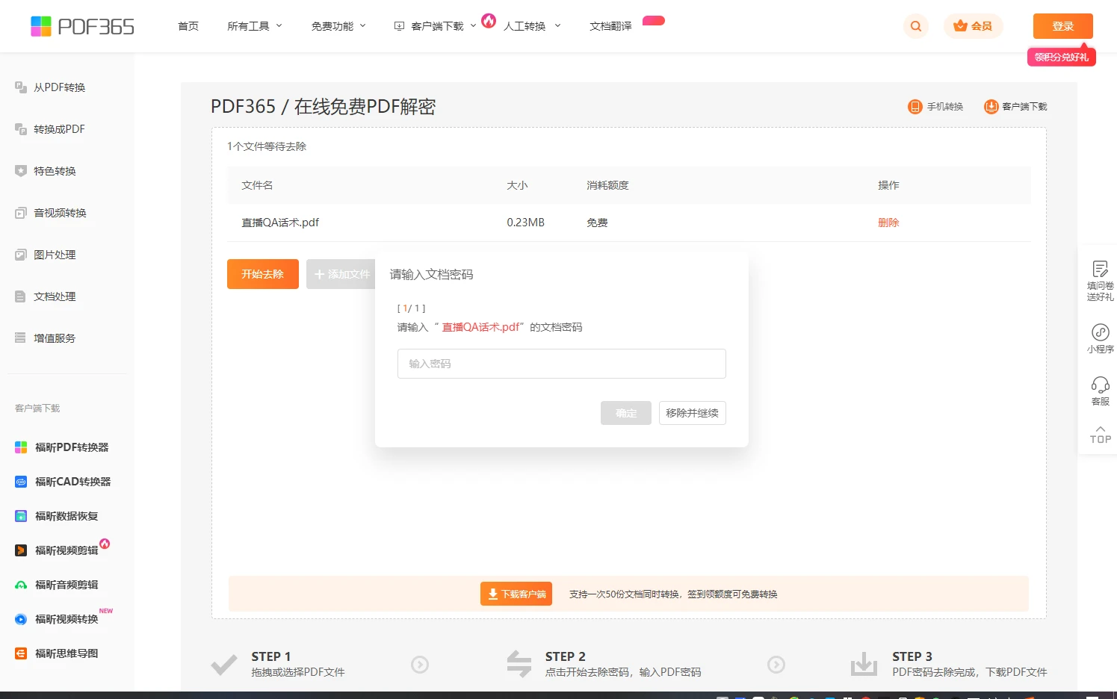Click 领积分兑好礼 promo badge

[1061, 57]
